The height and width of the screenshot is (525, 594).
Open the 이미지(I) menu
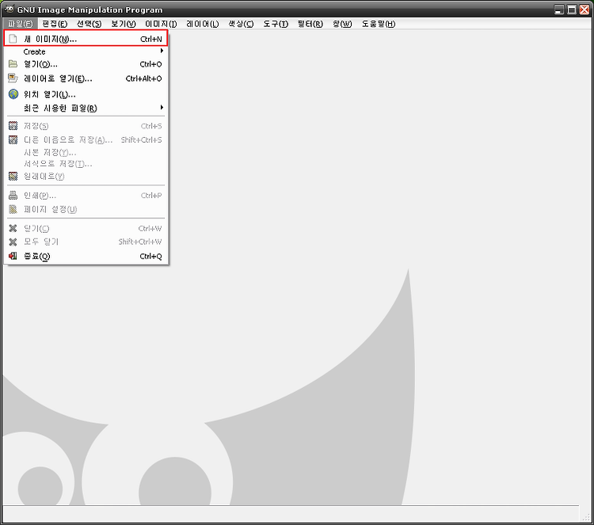tap(161, 24)
